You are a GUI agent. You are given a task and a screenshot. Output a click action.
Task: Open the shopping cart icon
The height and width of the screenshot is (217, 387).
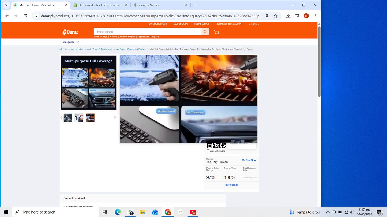pos(217,32)
